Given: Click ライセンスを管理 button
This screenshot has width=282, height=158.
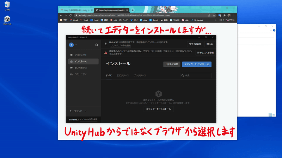Looking at the screenshot, I should pos(205,53).
